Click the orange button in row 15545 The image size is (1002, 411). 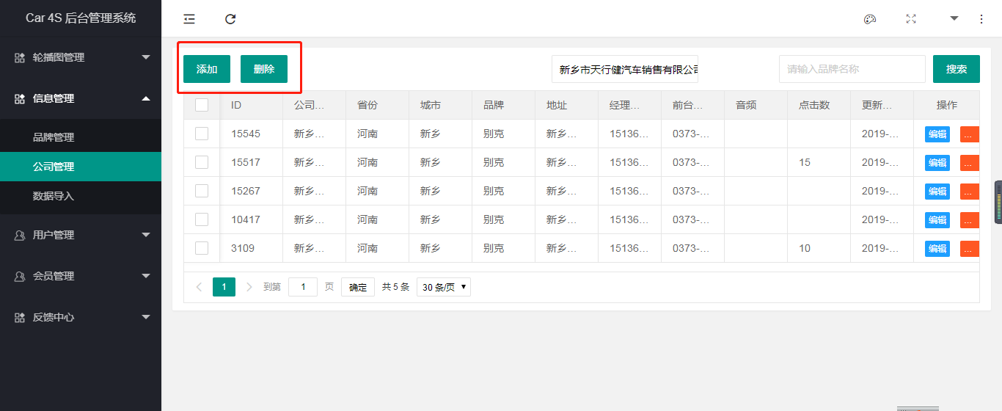click(970, 134)
